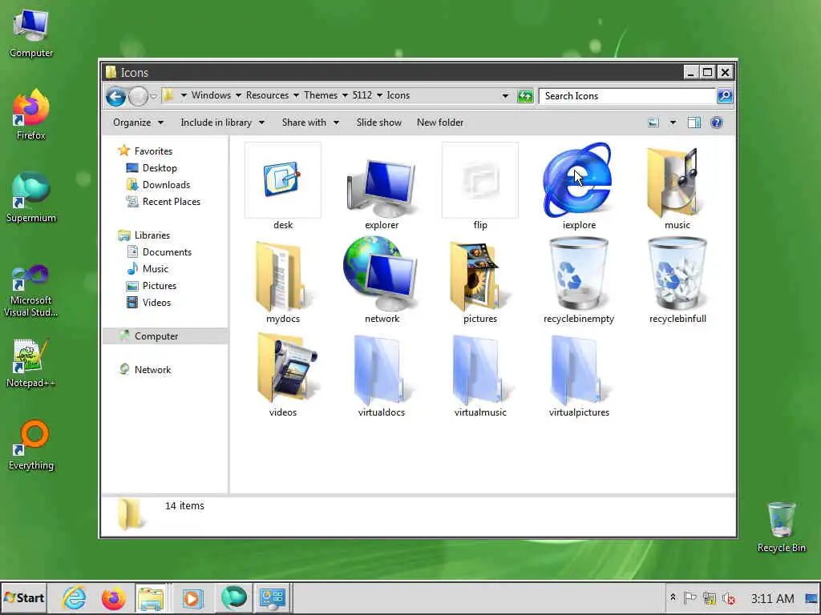Screen dimensions: 821x615
Task: Expand the arrow after Themes breadcrumb
Action: click(x=345, y=96)
